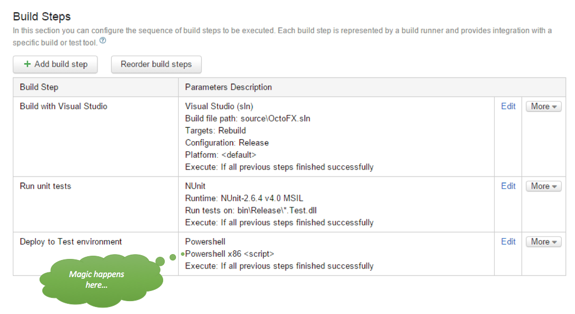Select the Build with Visual Studio step name
This screenshot has height=314, width=575.
coord(64,106)
